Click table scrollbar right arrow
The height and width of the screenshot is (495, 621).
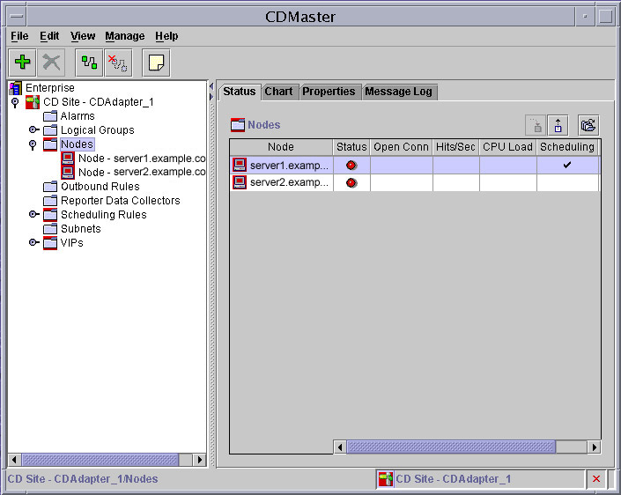(x=594, y=447)
